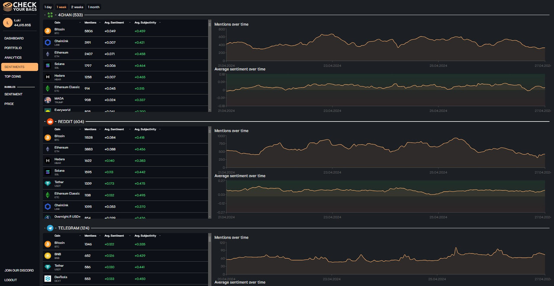Click the 4chan Mentions over time chart

coord(385,45)
